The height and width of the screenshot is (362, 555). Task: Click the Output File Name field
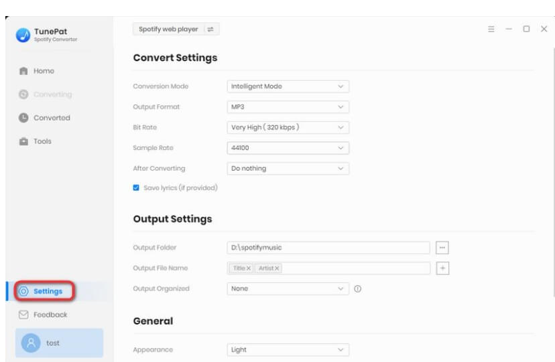[x=328, y=268]
